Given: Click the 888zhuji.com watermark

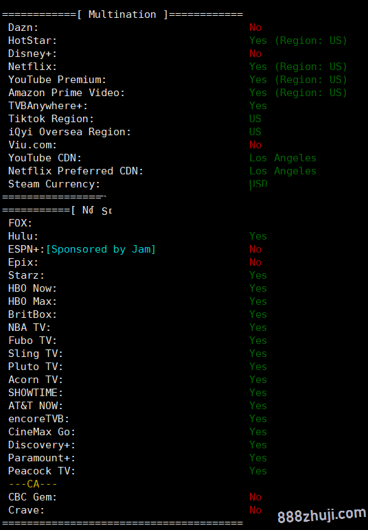Looking at the screenshot, I should point(322,515).
